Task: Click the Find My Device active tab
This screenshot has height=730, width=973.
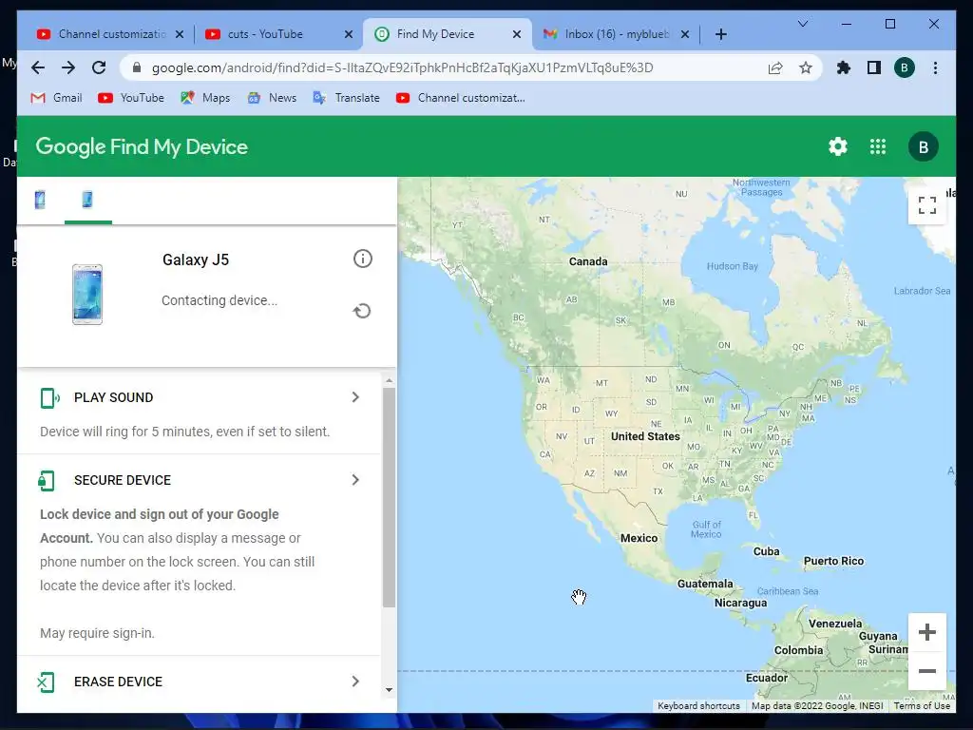Action: [448, 34]
